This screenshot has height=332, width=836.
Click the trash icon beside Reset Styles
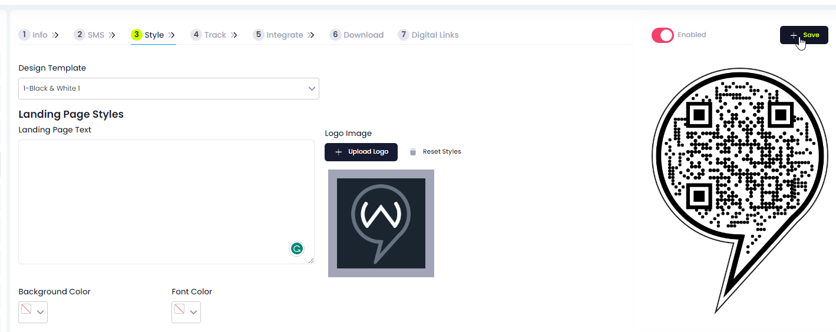(412, 152)
